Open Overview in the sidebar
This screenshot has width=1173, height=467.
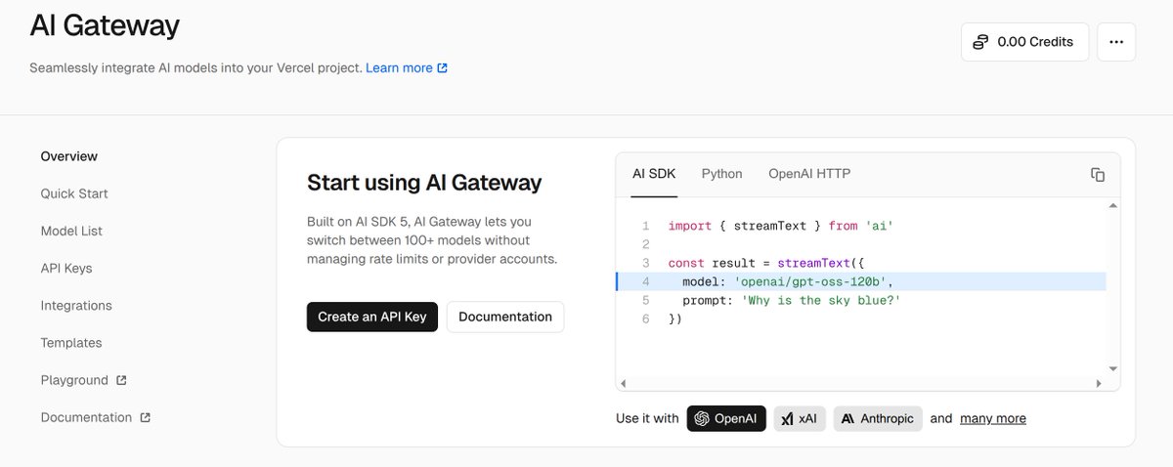[x=69, y=156]
